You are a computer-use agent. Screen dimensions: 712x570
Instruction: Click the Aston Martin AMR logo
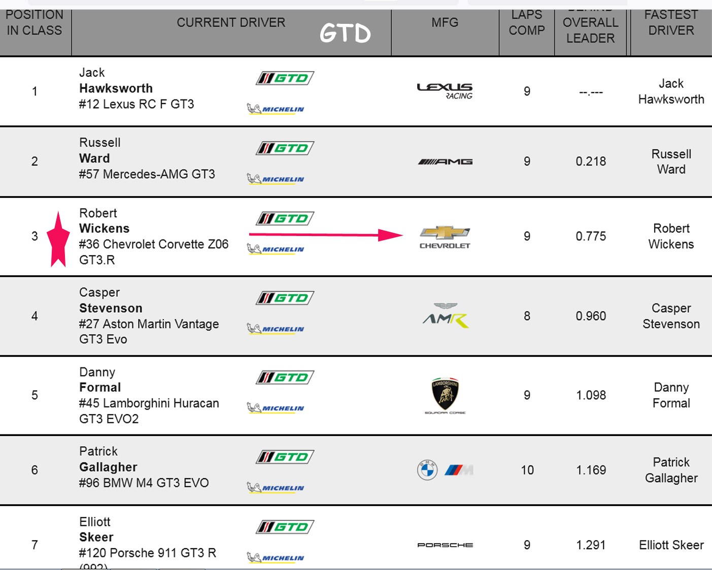(x=446, y=316)
